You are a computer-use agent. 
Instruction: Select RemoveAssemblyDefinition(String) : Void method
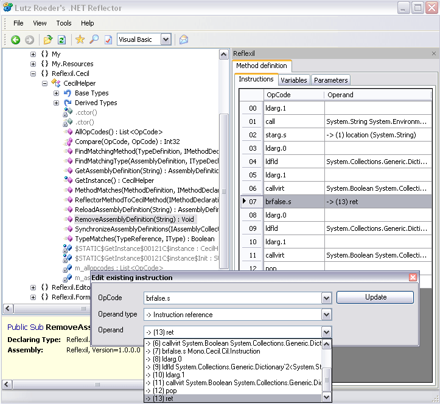tap(134, 219)
